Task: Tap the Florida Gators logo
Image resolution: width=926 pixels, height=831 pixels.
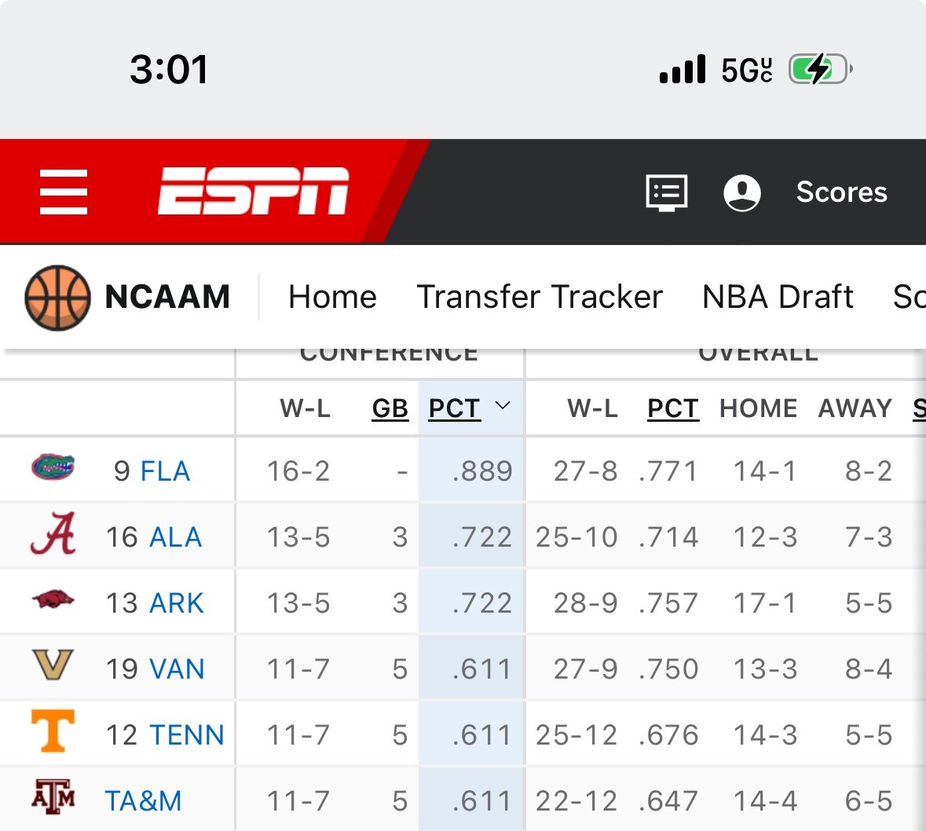Action: 53,467
